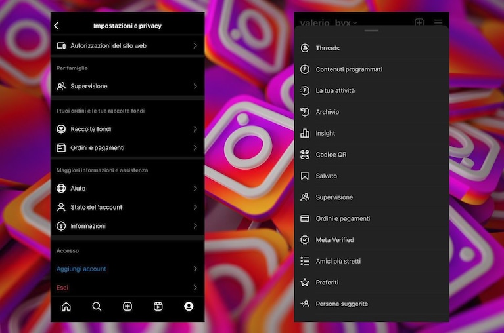504x333 pixels.
Task: Click the Informazioni info icon
Action: pyautogui.click(x=61, y=226)
